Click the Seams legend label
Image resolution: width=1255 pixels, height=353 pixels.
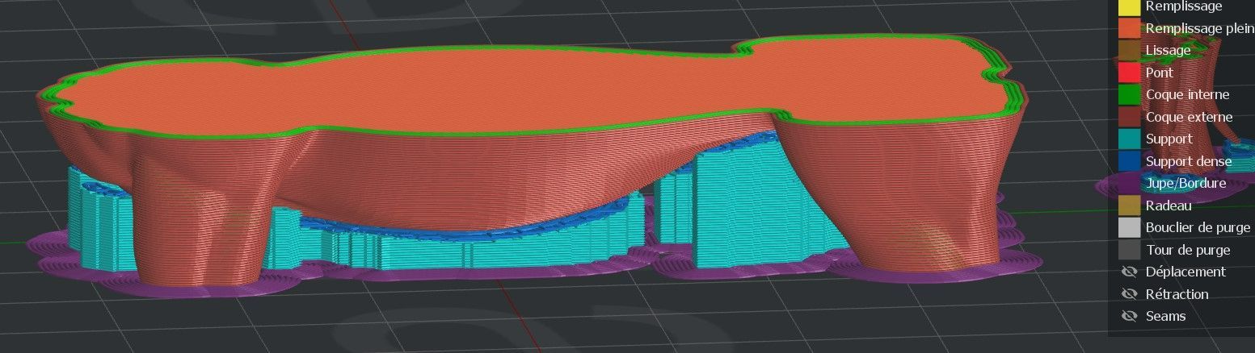(1165, 316)
